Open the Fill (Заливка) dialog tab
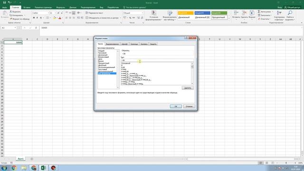The height and width of the screenshot is (171, 304). tap(144, 44)
